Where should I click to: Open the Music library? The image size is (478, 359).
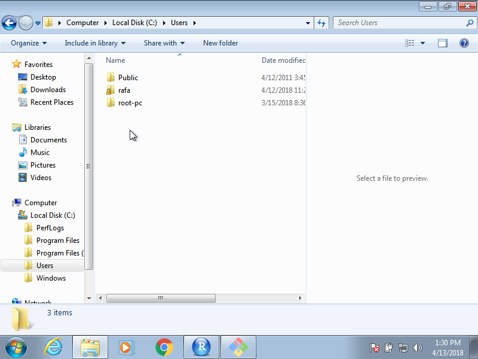[x=40, y=153]
